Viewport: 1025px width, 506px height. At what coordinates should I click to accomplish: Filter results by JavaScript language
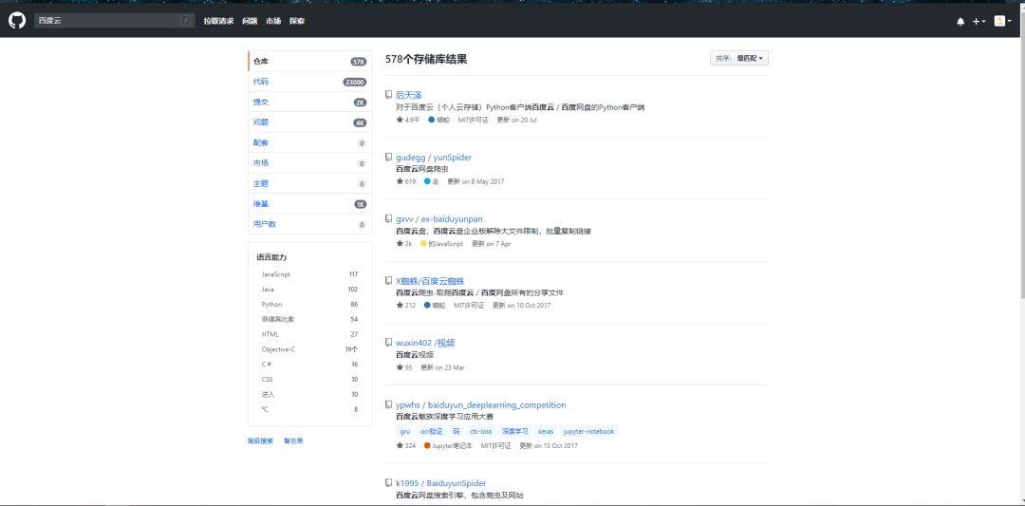coord(276,274)
